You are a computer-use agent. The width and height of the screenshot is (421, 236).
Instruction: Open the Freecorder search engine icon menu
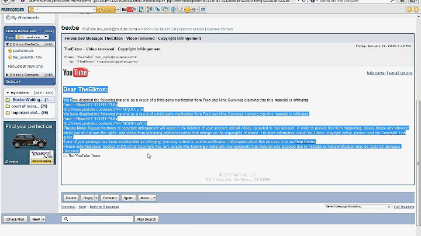33,10
